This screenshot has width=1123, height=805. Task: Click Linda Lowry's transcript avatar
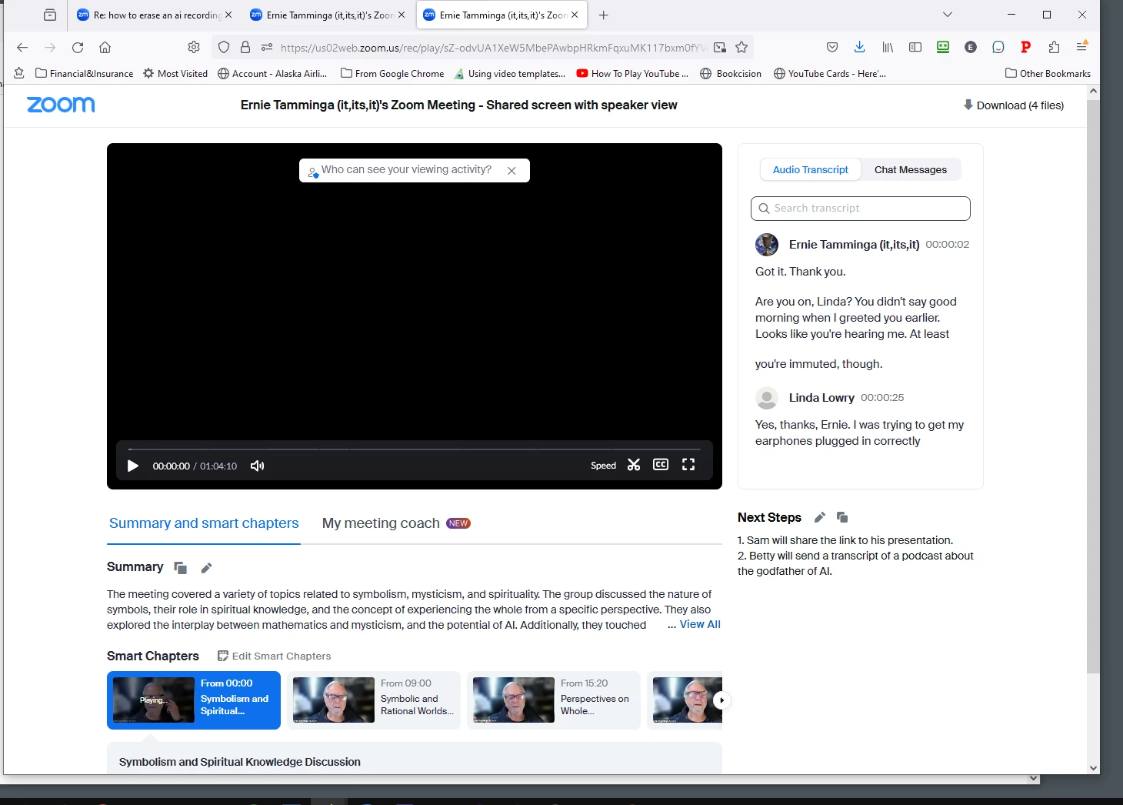[767, 398]
